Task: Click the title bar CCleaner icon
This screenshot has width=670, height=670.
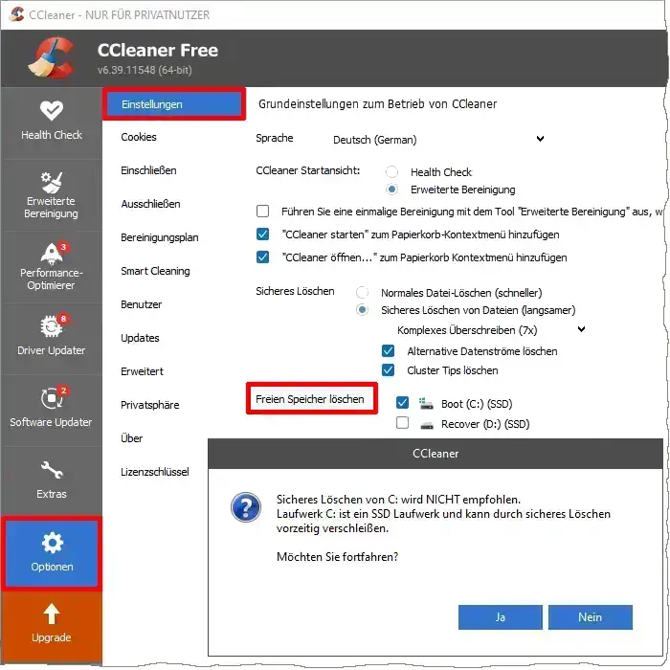Action: pyautogui.click(x=16, y=14)
